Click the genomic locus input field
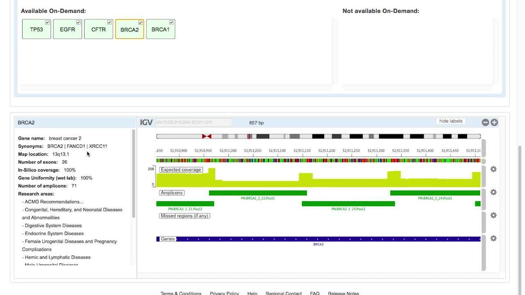The image size is (525, 295). 194,123
